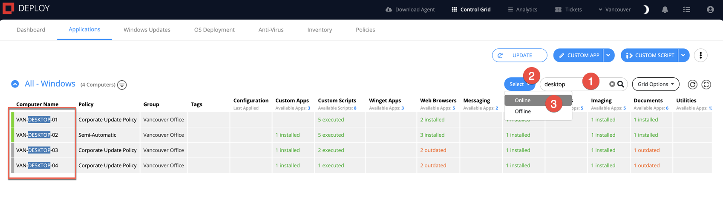Open the Analytics section
The image size is (723, 197).
click(522, 9)
